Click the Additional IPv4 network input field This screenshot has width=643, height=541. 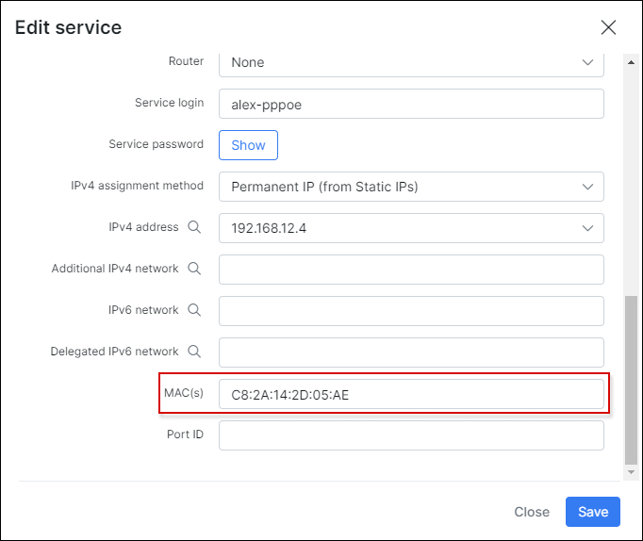coord(411,270)
